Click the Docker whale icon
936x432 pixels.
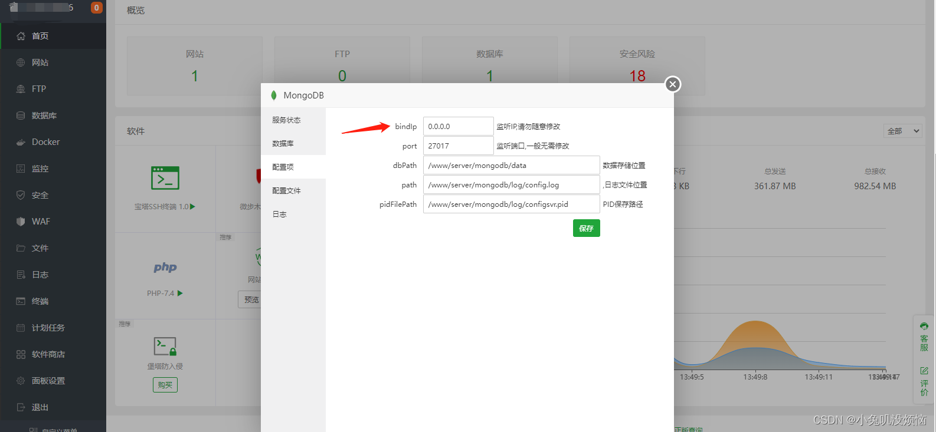click(x=21, y=142)
